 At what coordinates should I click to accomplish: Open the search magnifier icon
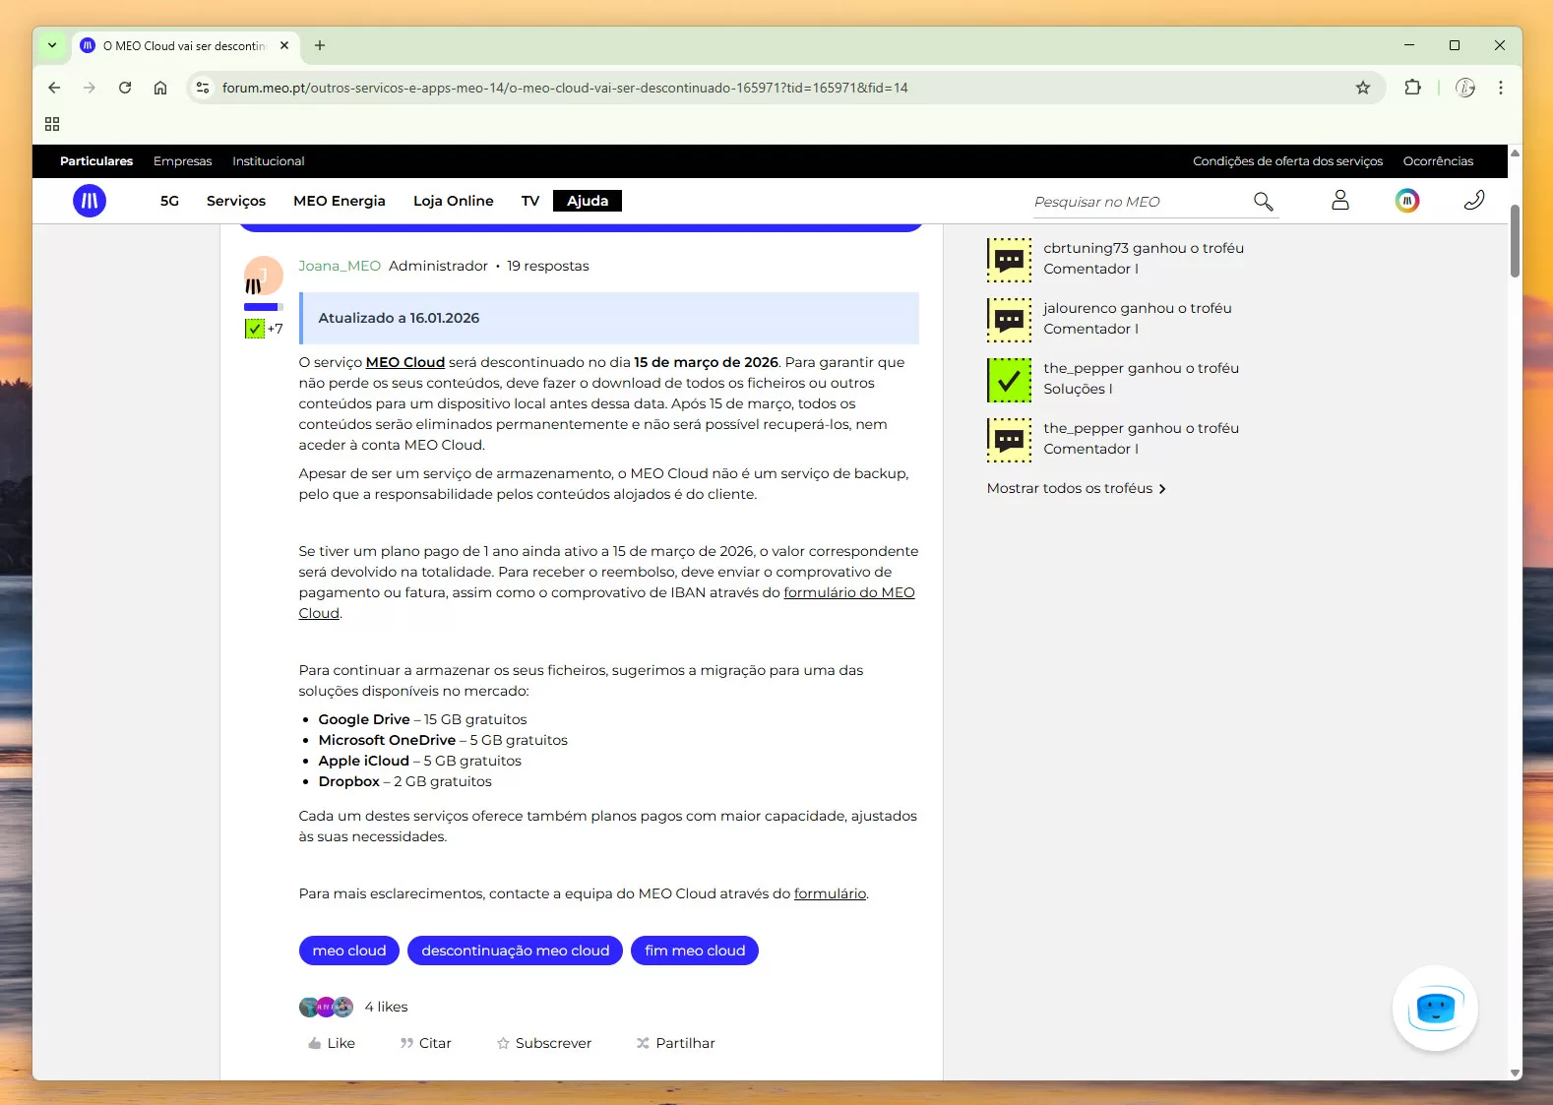pos(1264,202)
